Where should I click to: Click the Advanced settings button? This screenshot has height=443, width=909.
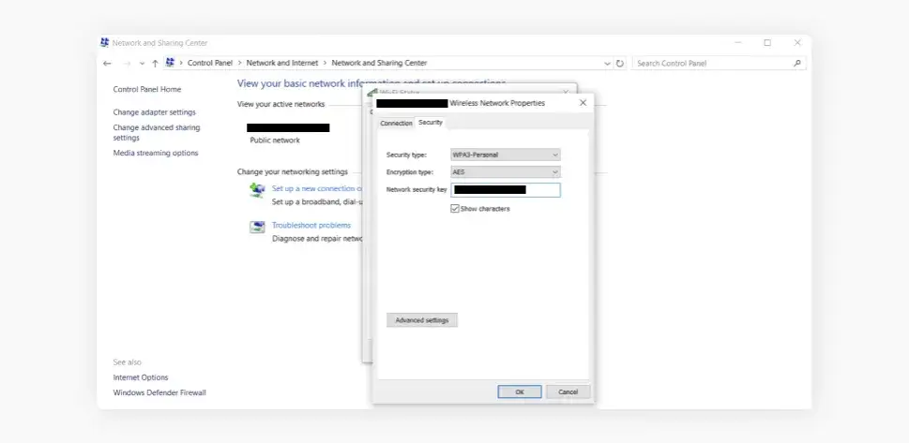pyautogui.click(x=422, y=320)
